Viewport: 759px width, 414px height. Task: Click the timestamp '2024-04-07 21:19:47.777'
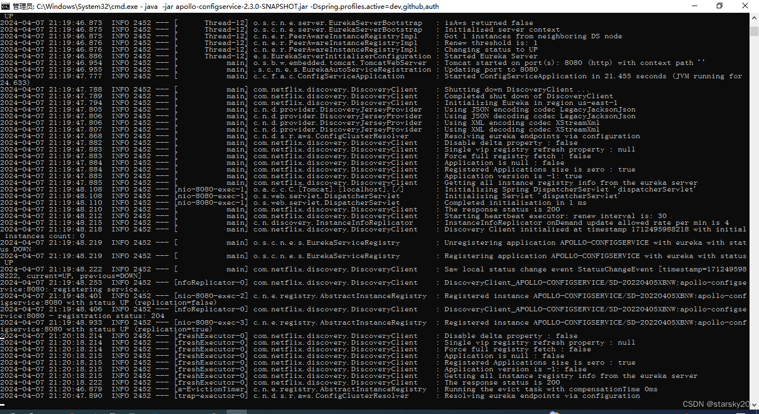(51, 76)
